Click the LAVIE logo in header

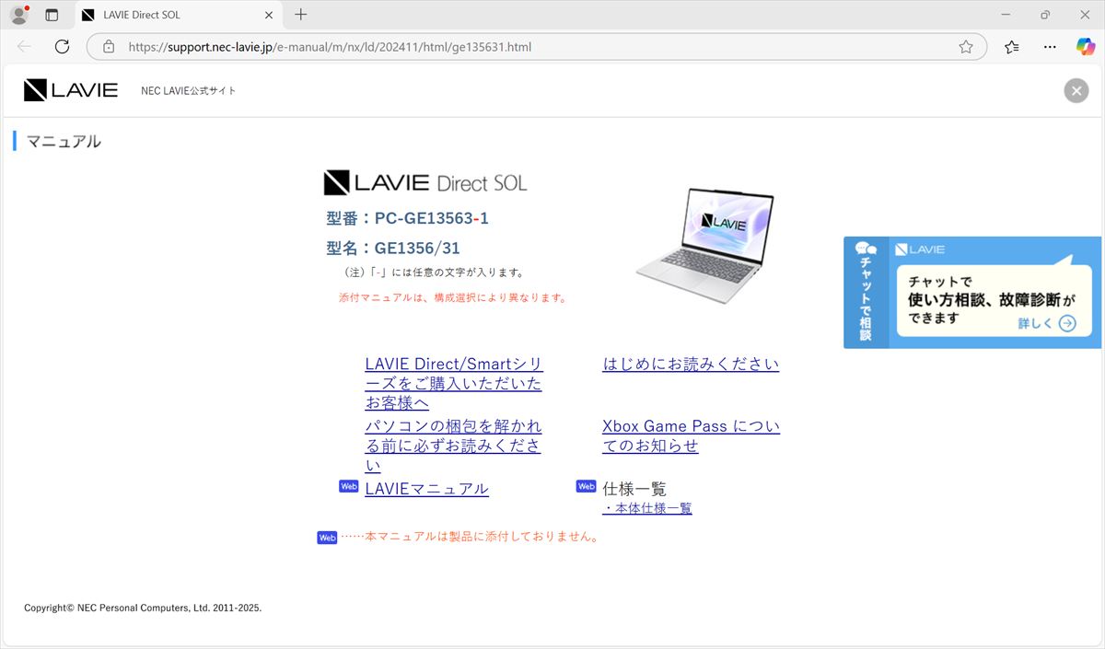click(x=71, y=90)
